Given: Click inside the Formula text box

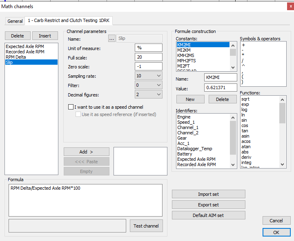Looking at the screenshot, I should click(x=85, y=200).
